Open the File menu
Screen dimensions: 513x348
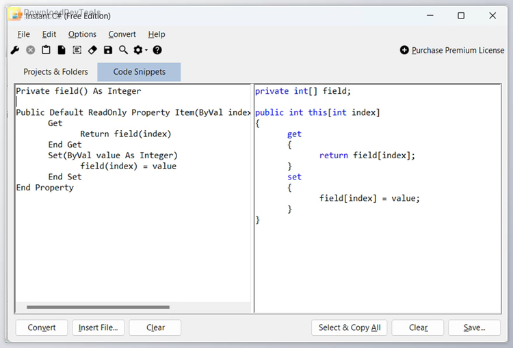click(x=23, y=34)
